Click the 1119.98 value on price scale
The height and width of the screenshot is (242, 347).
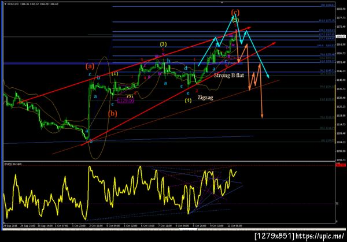tap(341, 116)
